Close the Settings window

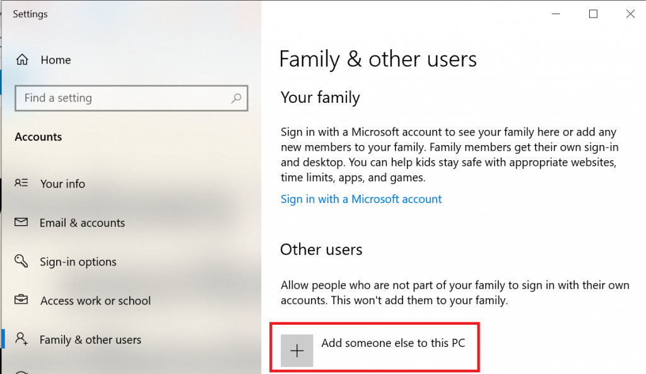pyautogui.click(x=630, y=14)
